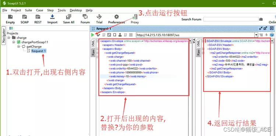This screenshot has height=136, width=276.
Task: Select chargePortSoap11 in the tree
Action: (35, 42)
